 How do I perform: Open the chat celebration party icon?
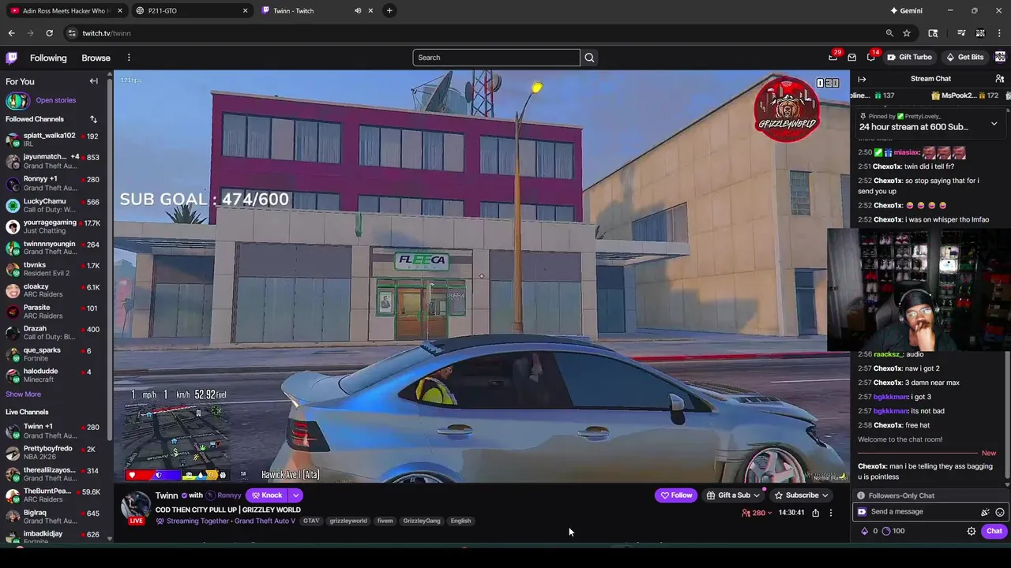(x=986, y=512)
